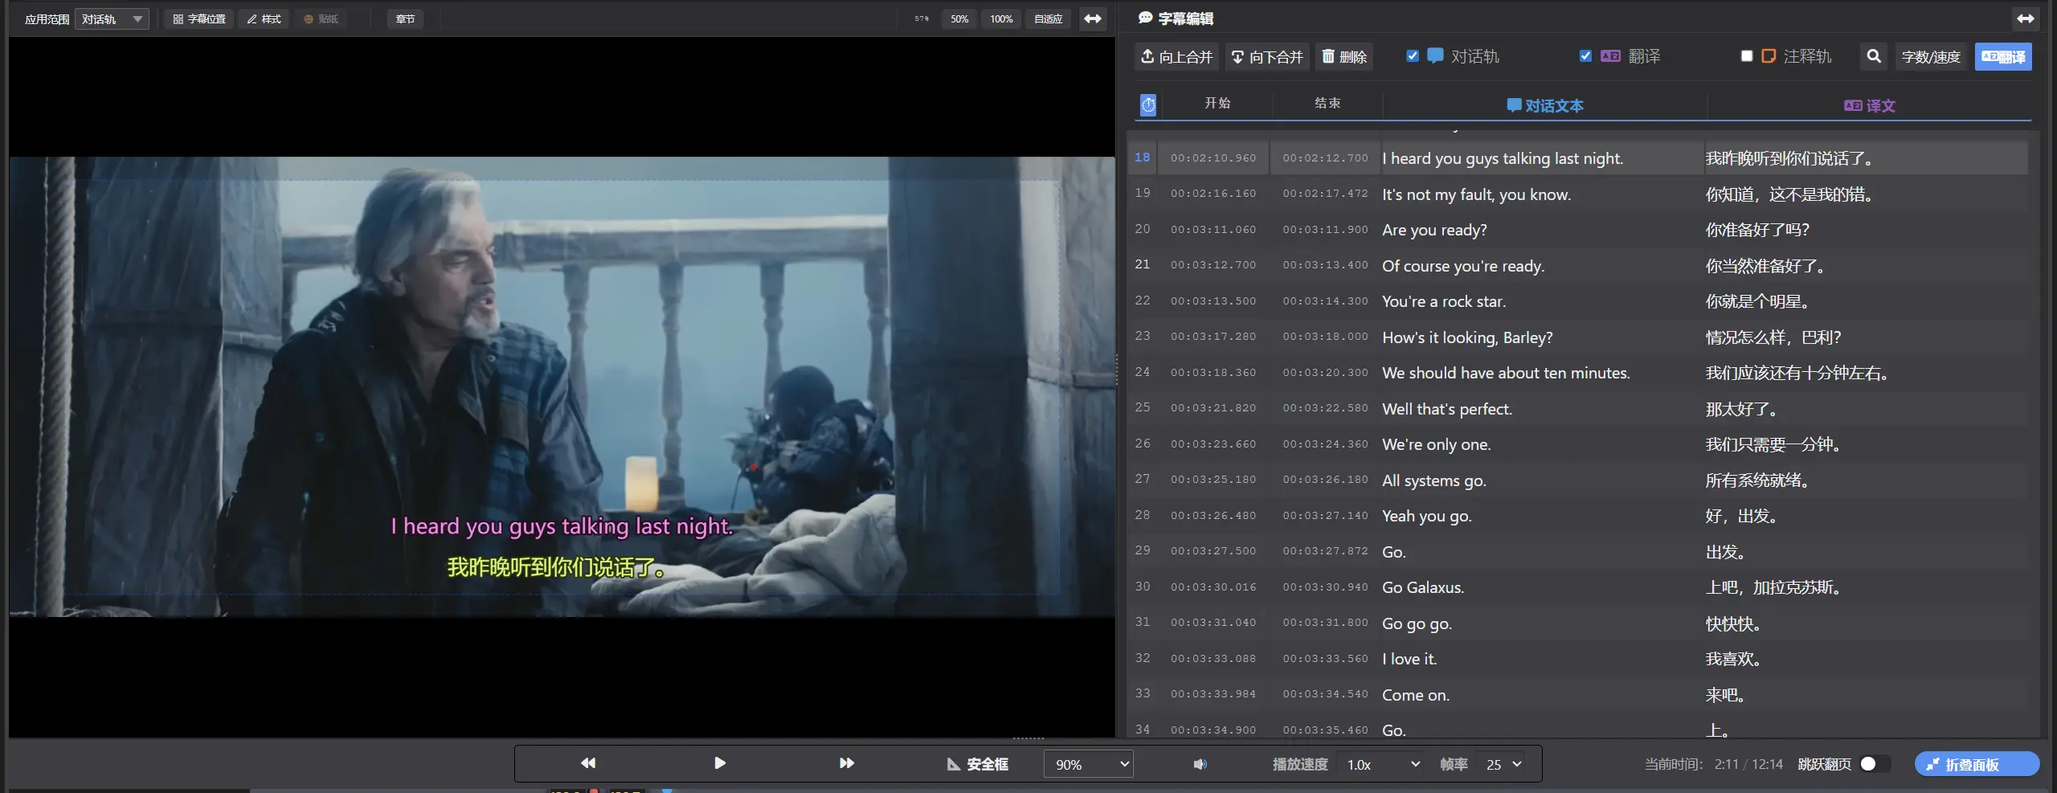Open the 90% safe frame size dropdown
The height and width of the screenshot is (793, 2057).
[x=1088, y=764]
